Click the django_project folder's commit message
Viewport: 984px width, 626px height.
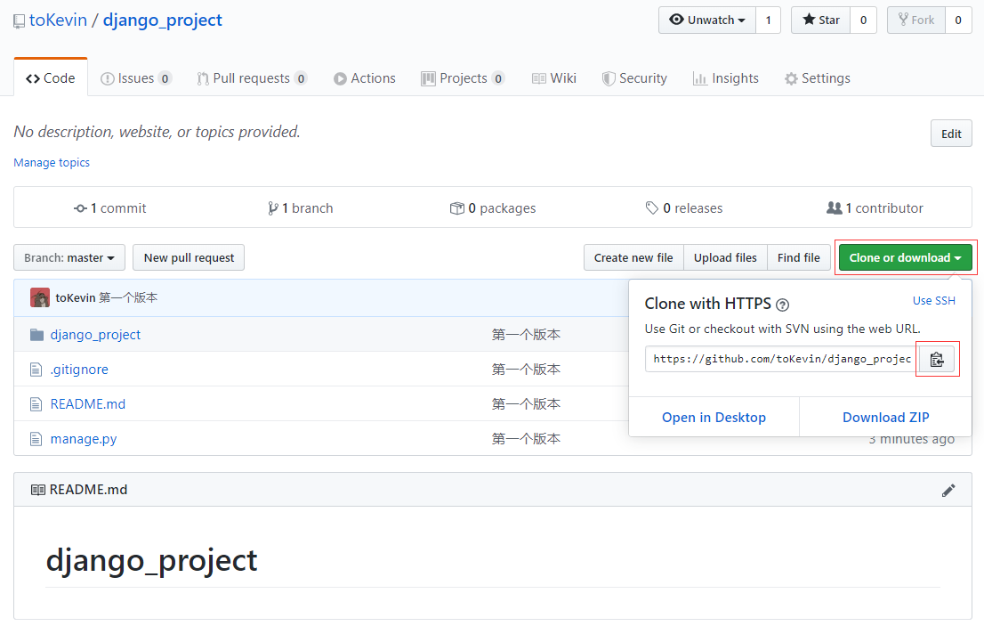(x=526, y=335)
